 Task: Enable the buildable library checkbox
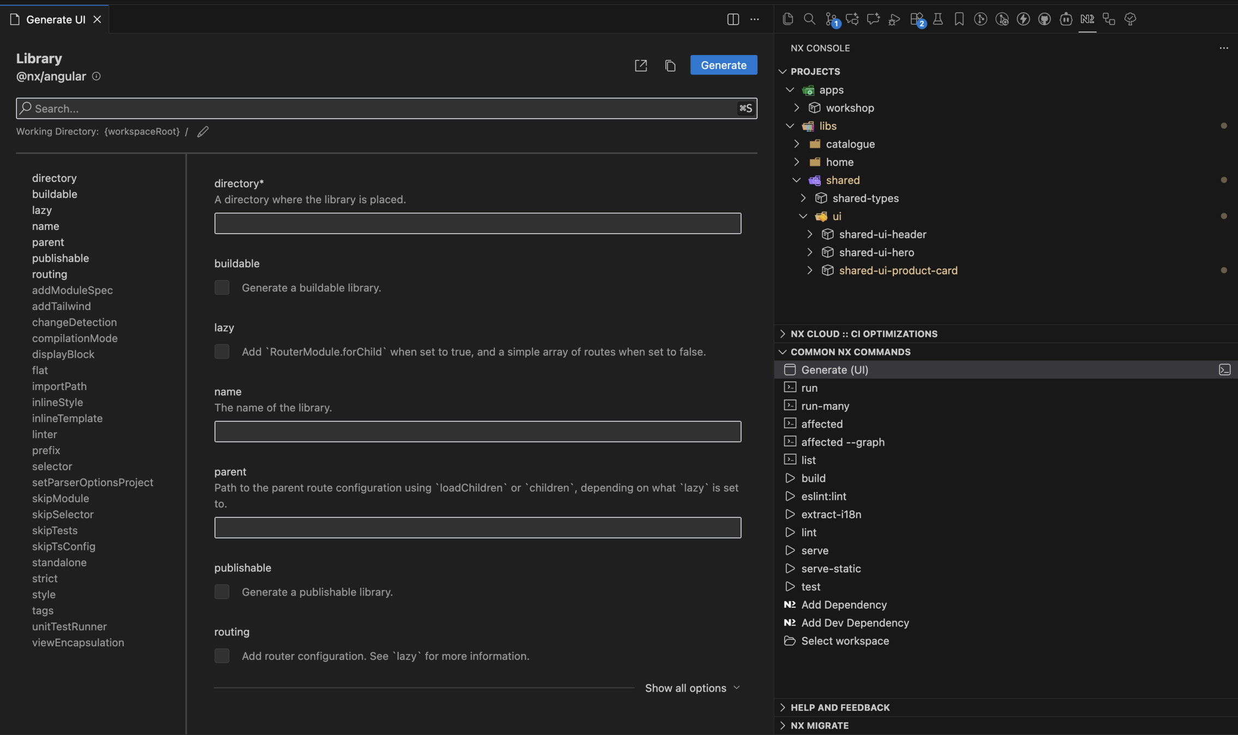[222, 287]
